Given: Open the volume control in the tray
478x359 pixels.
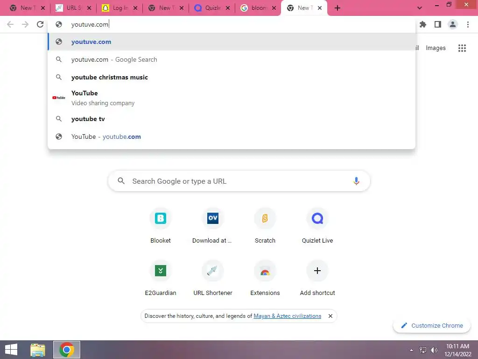Looking at the screenshot, I should [434, 350].
